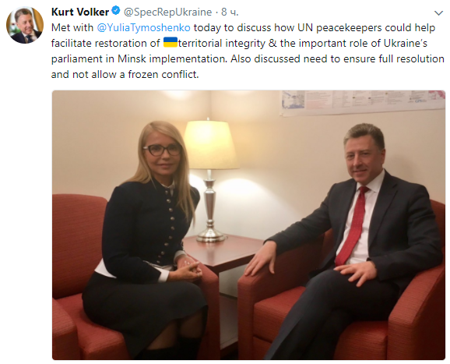Click the phrase 'Minsk implementation' in tweet
Image resolution: width=450 pixels, height=364 pixels.
171,59
